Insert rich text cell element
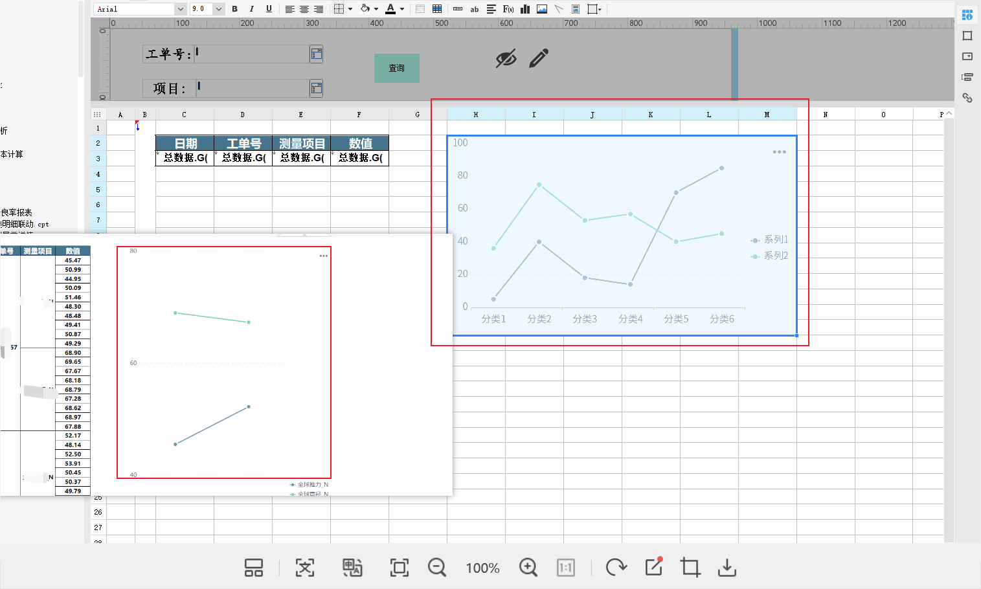 491,9
